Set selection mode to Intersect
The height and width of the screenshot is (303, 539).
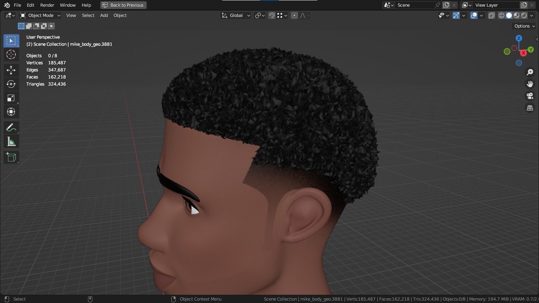(51, 26)
